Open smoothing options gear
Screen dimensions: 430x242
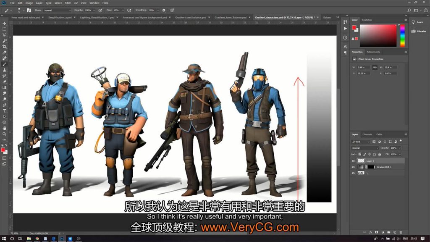tap(164, 10)
